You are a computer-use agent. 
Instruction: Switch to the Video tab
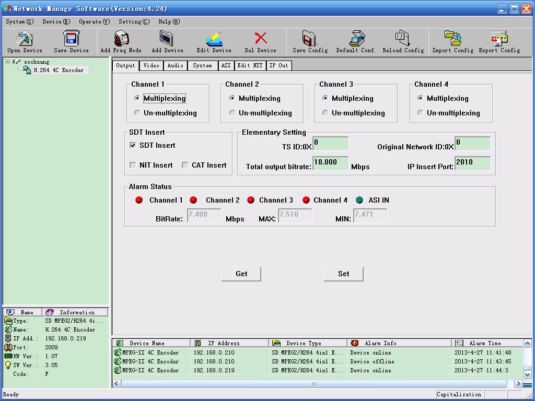coord(151,65)
